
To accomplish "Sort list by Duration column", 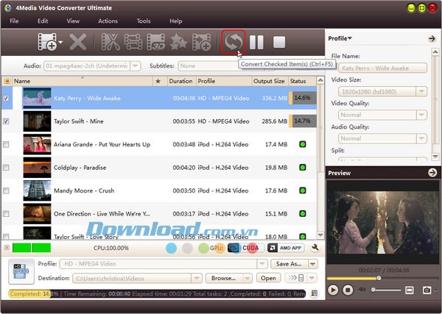I will [x=181, y=81].
